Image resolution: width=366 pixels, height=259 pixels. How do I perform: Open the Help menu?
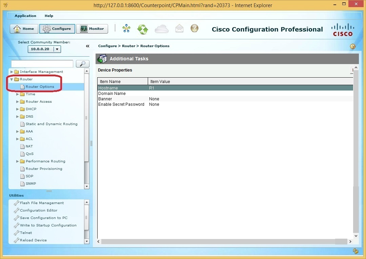coord(49,16)
